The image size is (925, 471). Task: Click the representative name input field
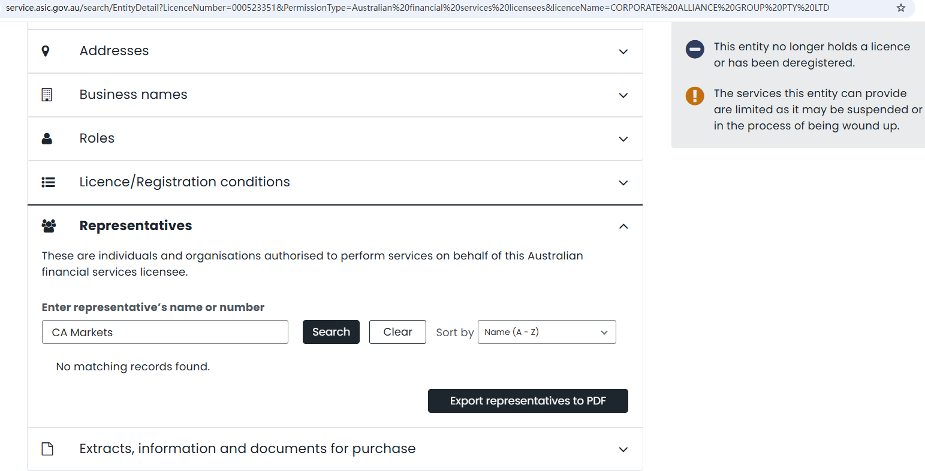165,332
